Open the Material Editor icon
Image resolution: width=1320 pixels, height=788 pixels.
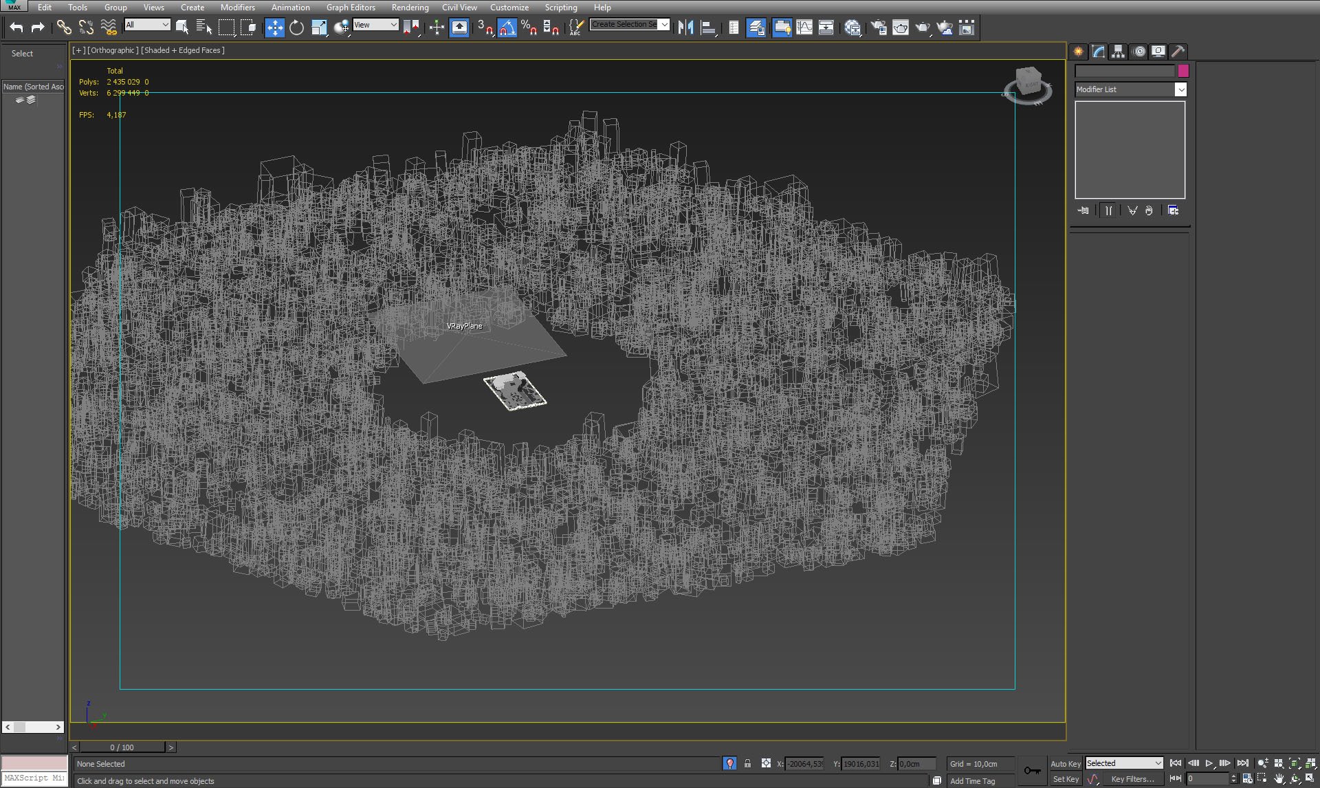(x=852, y=28)
